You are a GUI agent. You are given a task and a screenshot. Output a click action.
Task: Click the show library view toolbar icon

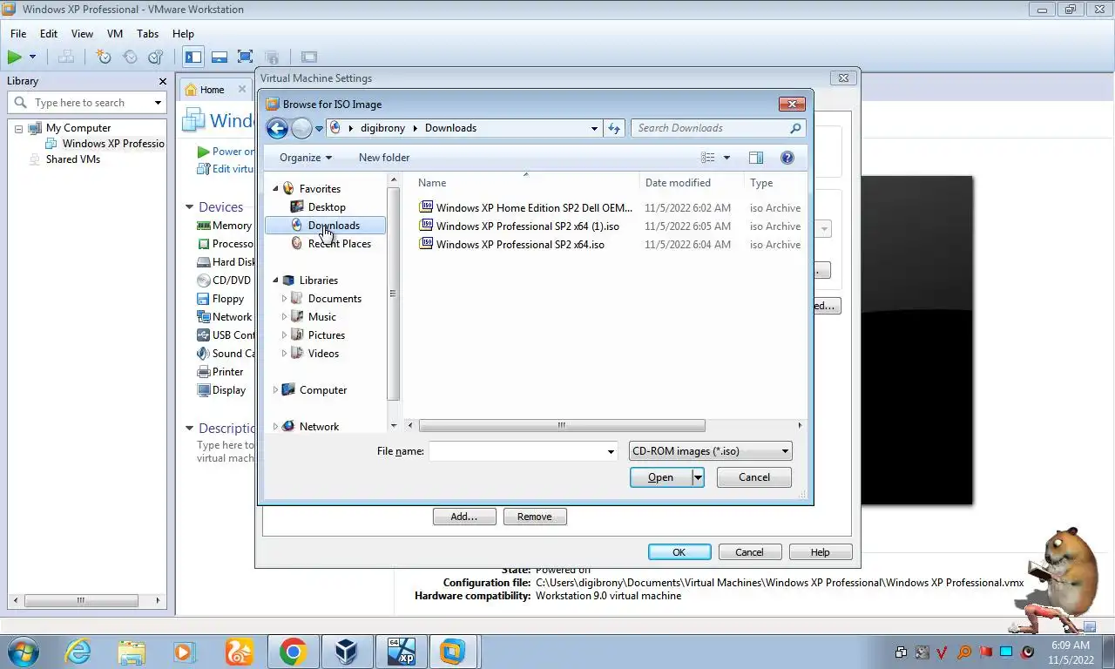(x=193, y=57)
